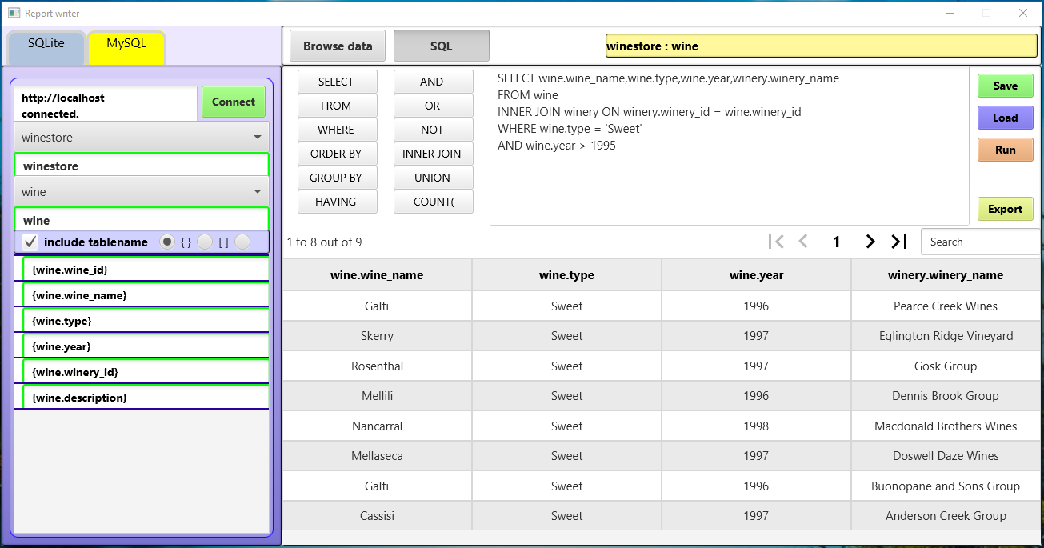Expand the wine table dropdown
The width and height of the screenshot is (1044, 548).
(x=142, y=192)
